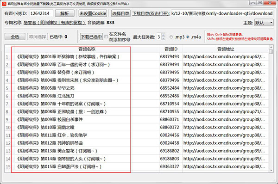The height and width of the screenshot is (184, 278).
Task: Click audio ID 69186802
Action: click(x=170, y=151)
